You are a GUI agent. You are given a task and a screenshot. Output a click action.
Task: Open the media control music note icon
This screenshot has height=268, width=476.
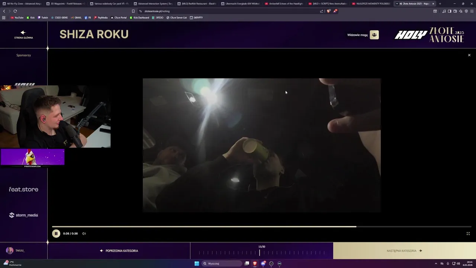tap(444, 11)
